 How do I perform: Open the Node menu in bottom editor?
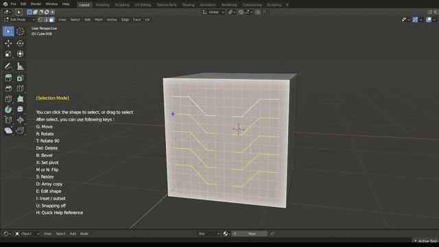(x=84, y=233)
